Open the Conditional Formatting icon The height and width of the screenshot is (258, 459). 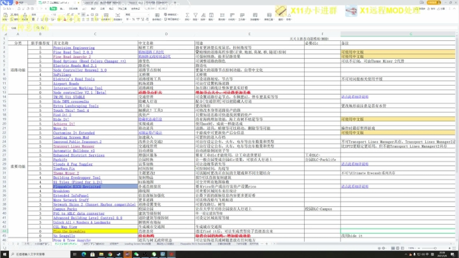point(157,16)
